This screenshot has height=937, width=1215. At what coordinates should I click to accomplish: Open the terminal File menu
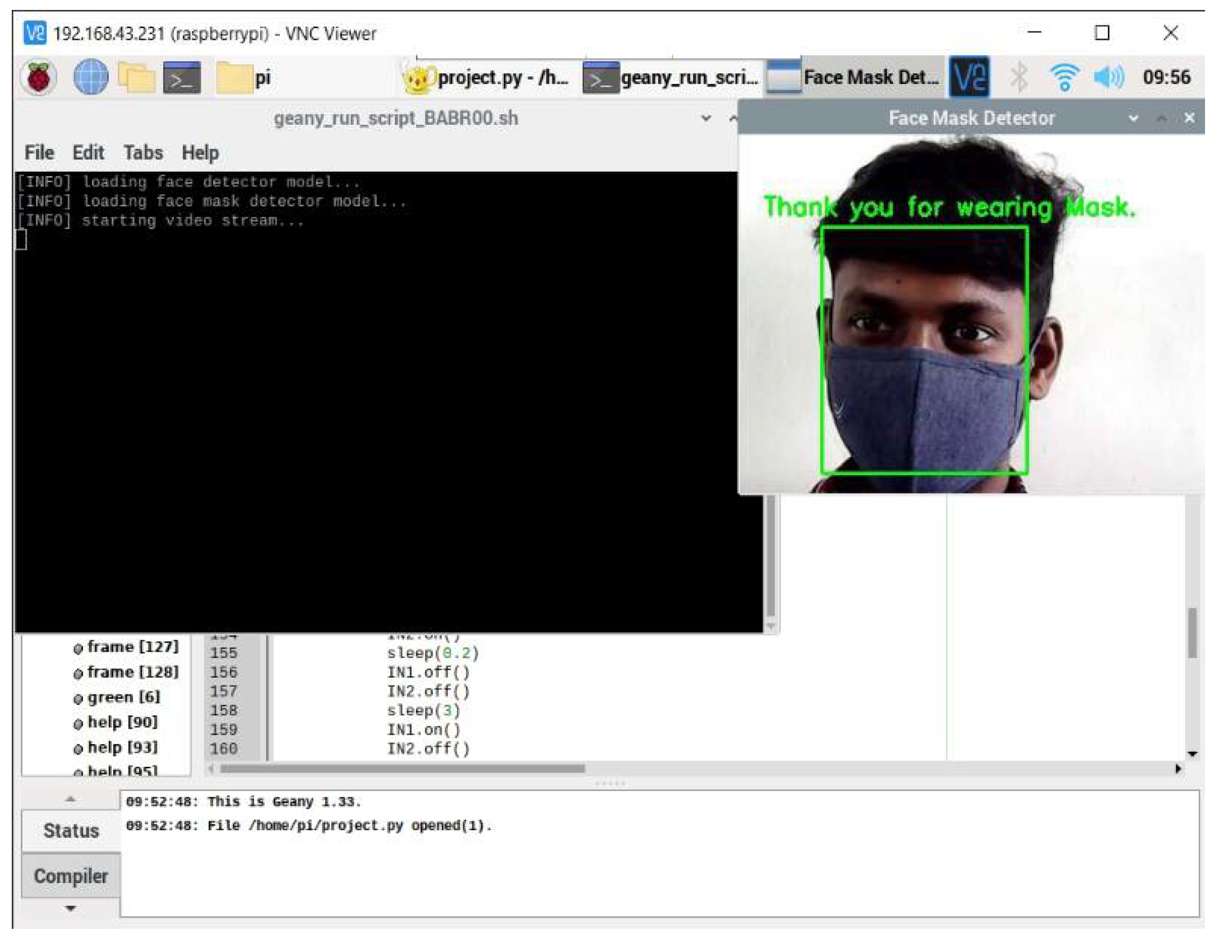39,153
